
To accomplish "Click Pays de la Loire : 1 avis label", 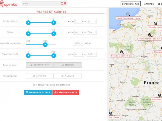I will [122, 56].
